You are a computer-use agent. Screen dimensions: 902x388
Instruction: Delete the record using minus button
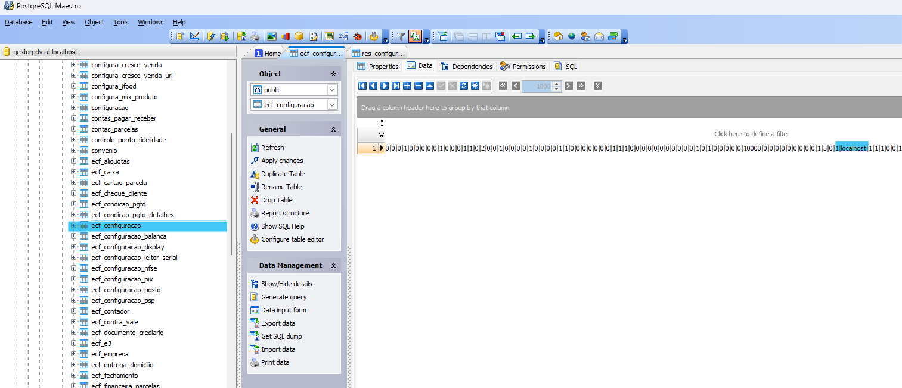(419, 86)
